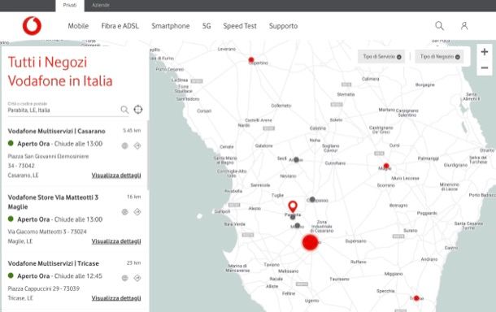Select the red map dot at Tricase
This screenshot has width=496, height=312.
coord(416,297)
